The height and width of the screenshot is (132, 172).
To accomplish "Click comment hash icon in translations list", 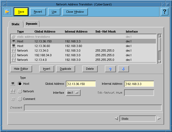I will point(13,37).
